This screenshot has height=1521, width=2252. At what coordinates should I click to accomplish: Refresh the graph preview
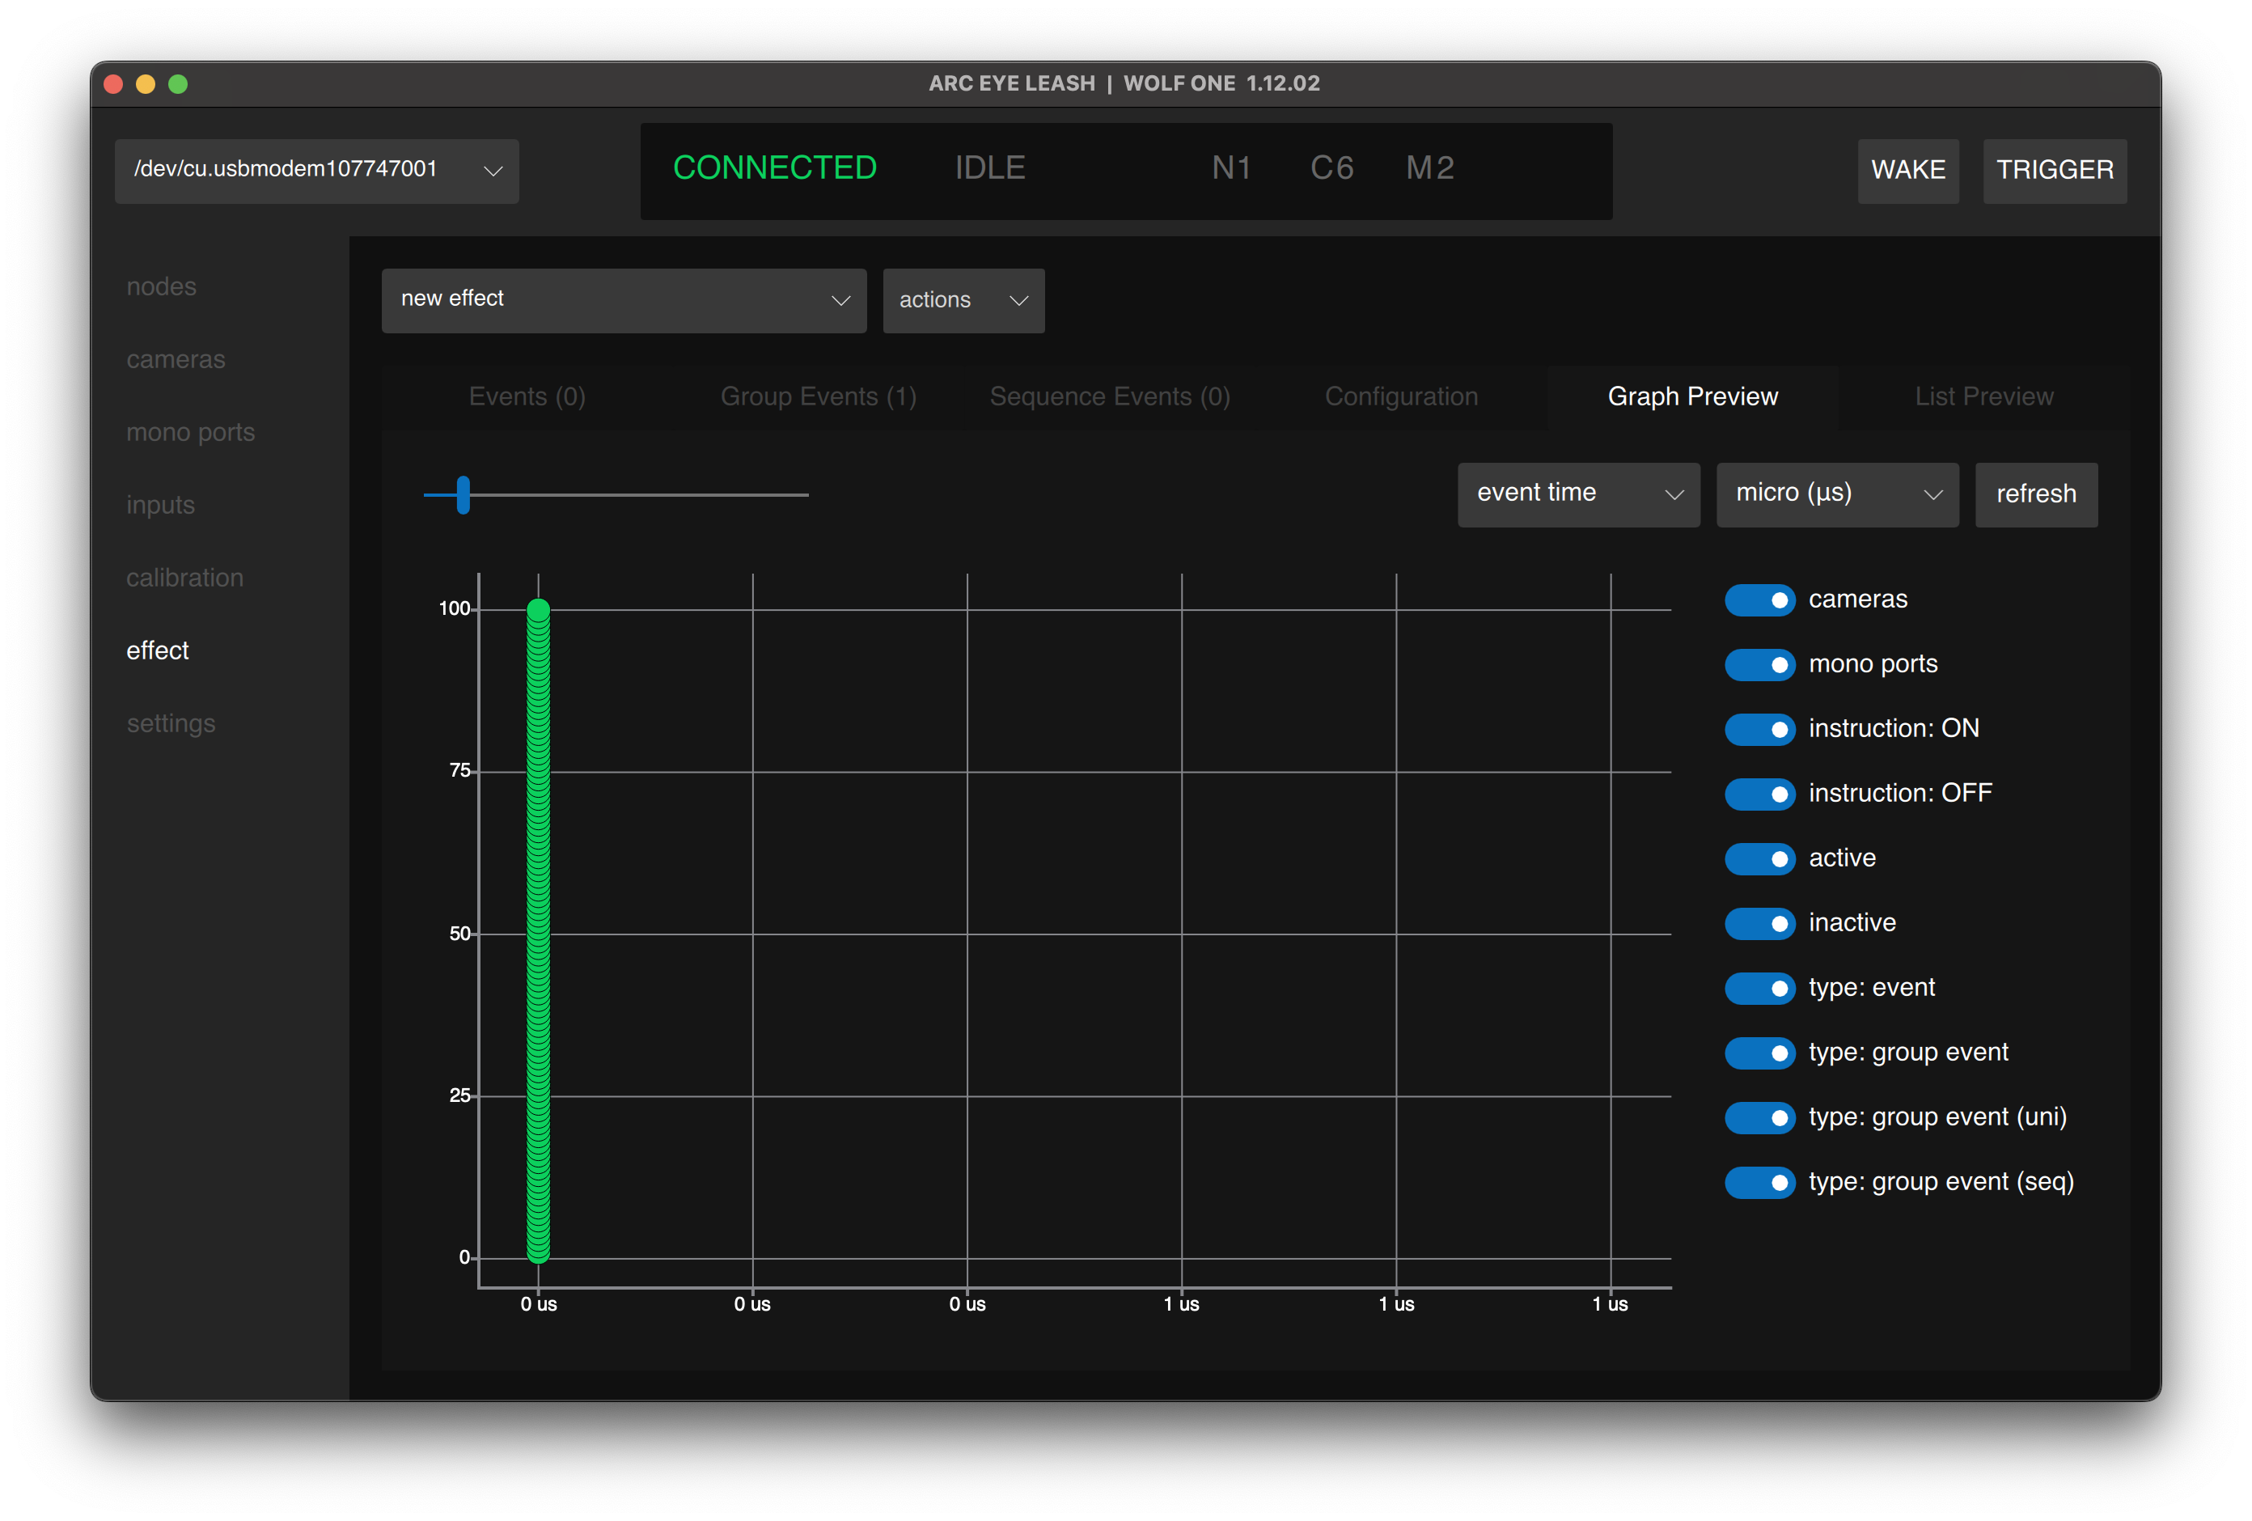coord(2035,494)
